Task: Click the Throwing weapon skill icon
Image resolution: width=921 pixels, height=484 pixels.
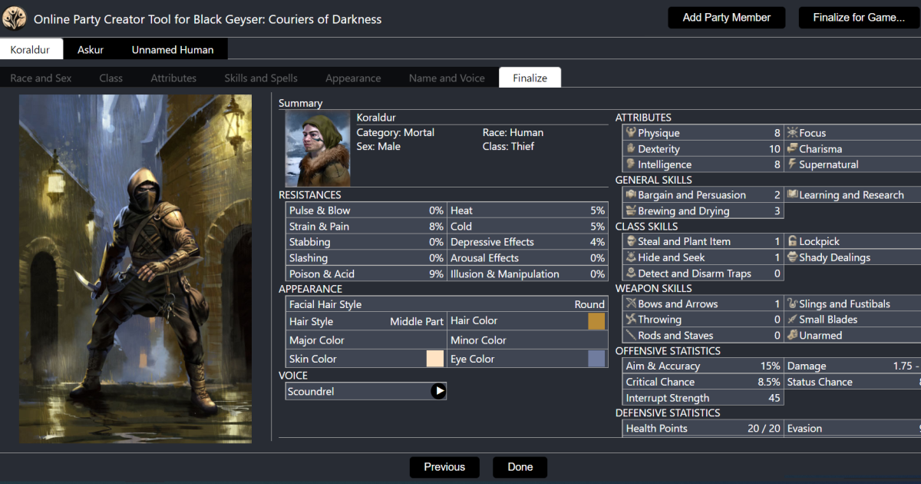Action: pyautogui.click(x=631, y=320)
